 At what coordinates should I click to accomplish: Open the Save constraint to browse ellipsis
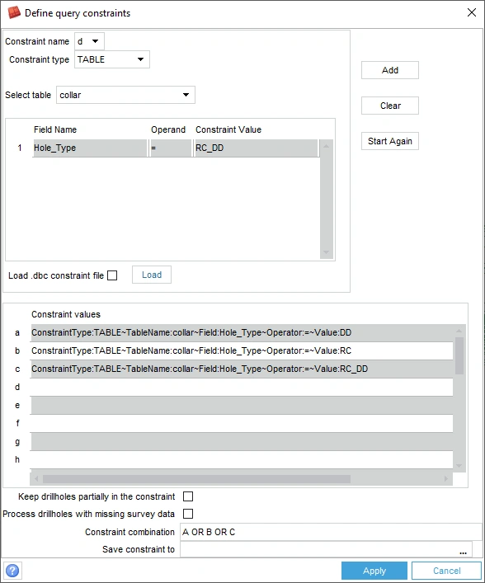[x=463, y=552]
